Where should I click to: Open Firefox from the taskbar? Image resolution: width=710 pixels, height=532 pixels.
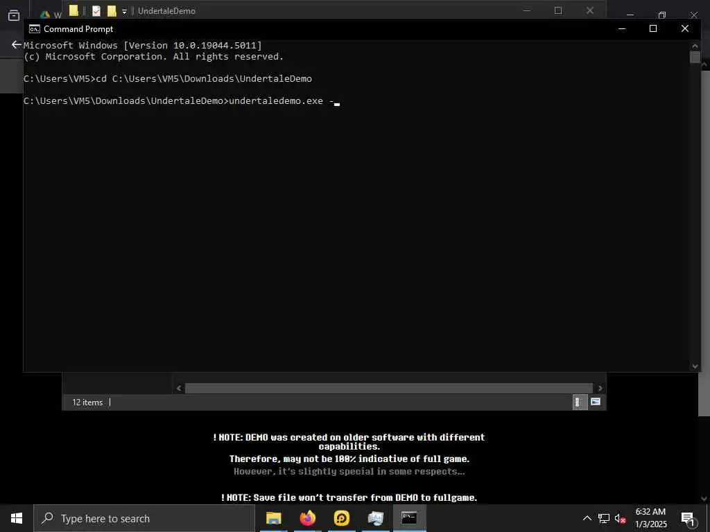(307, 518)
